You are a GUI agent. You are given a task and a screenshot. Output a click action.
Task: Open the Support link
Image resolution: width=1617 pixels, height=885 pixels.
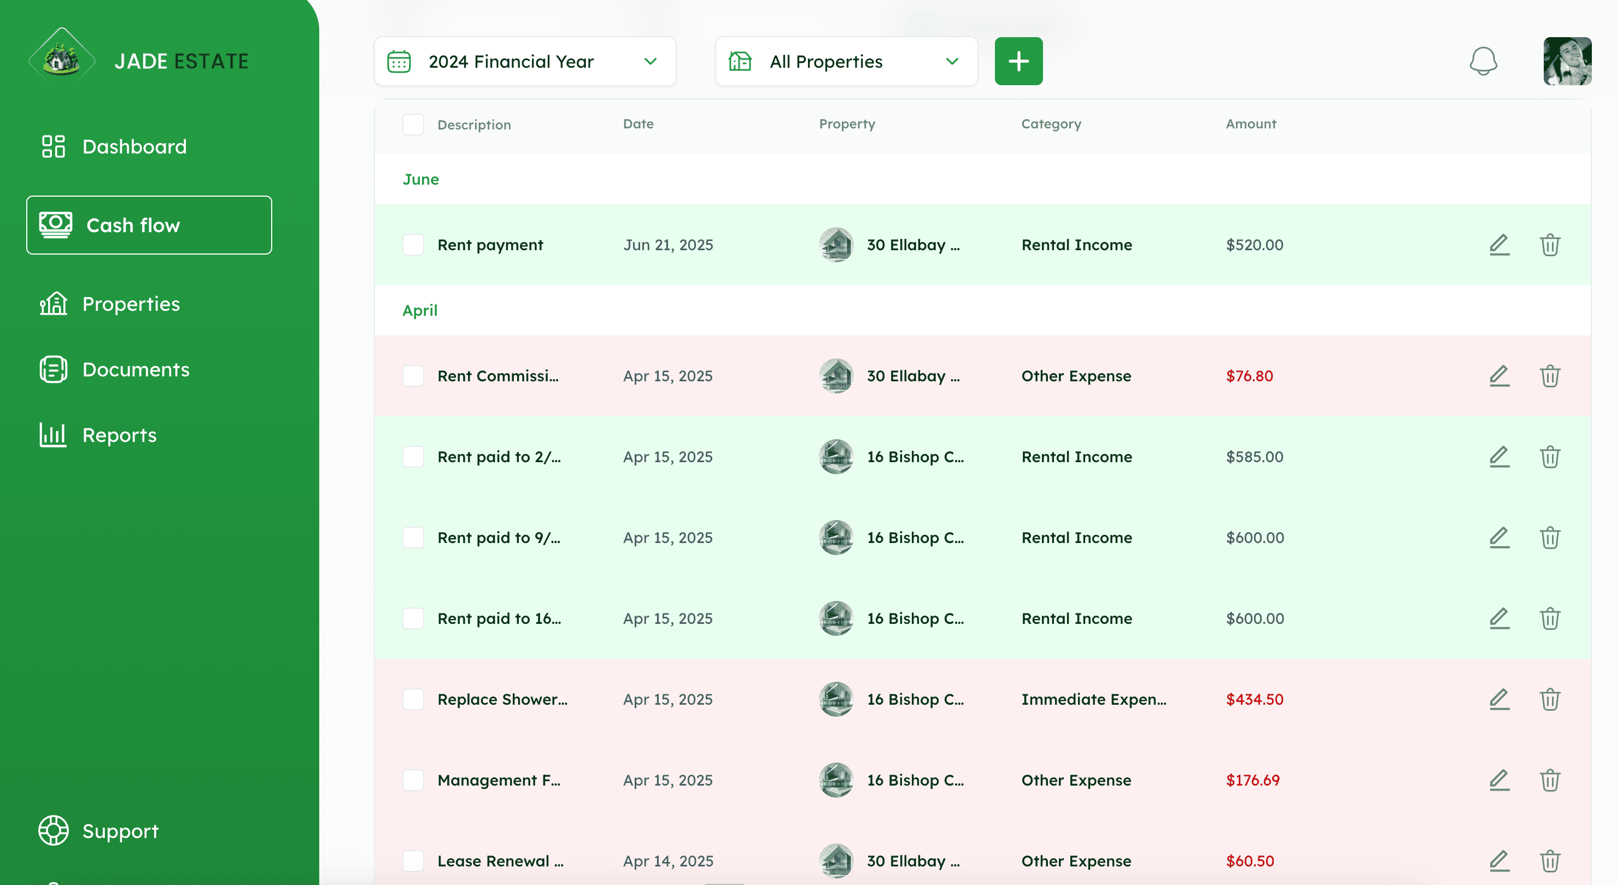pos(119,830)
